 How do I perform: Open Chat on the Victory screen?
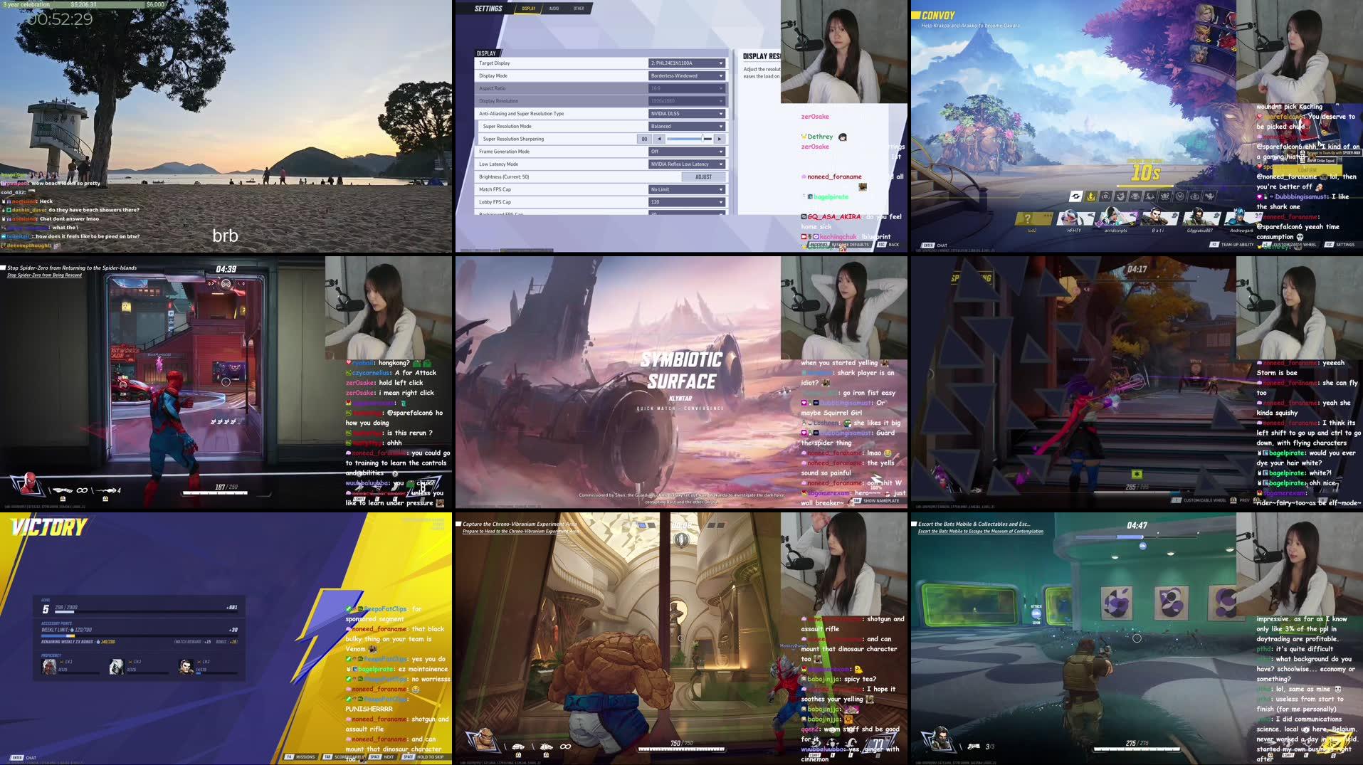click(x=24, y=758)
